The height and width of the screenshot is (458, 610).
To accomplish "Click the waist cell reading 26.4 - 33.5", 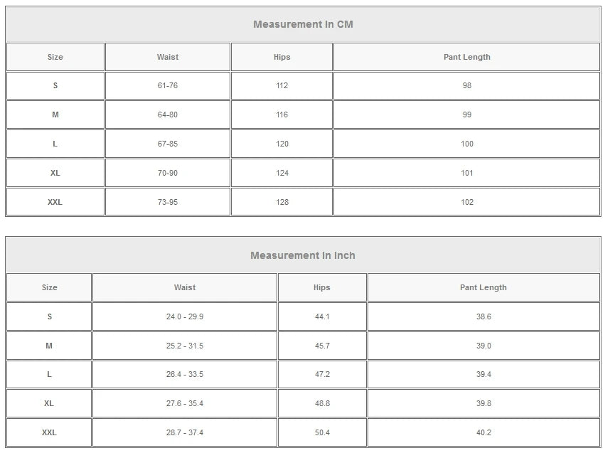I will 185,374.
